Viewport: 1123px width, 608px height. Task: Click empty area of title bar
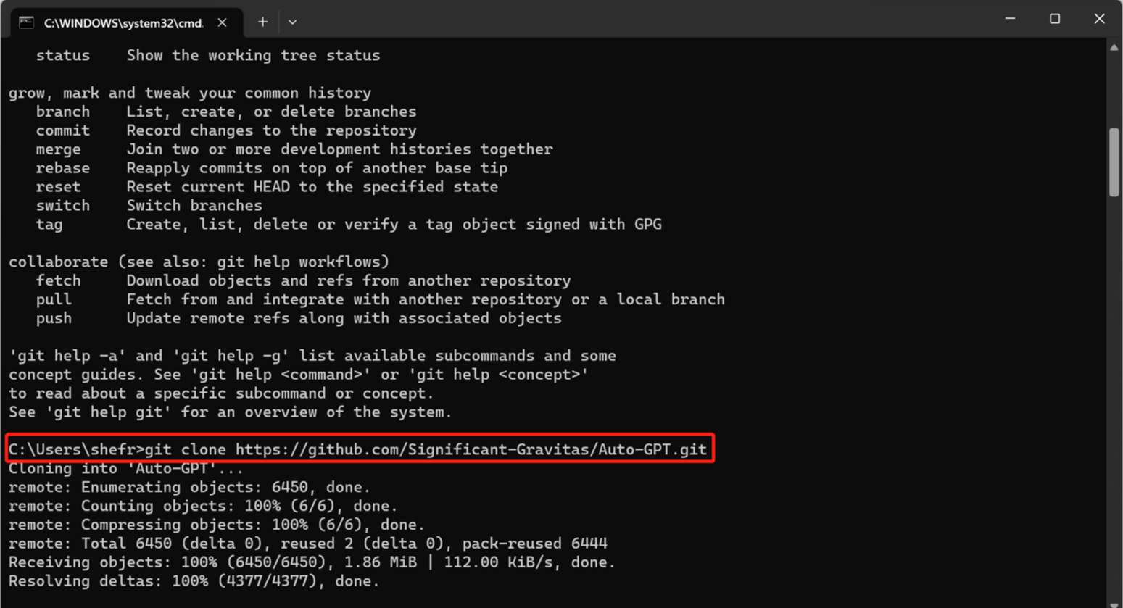pyautogui.click(x=638, y=19)
